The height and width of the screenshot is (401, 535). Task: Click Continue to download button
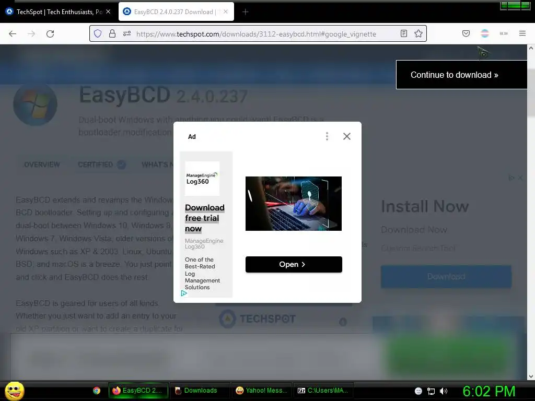(461, 75)
